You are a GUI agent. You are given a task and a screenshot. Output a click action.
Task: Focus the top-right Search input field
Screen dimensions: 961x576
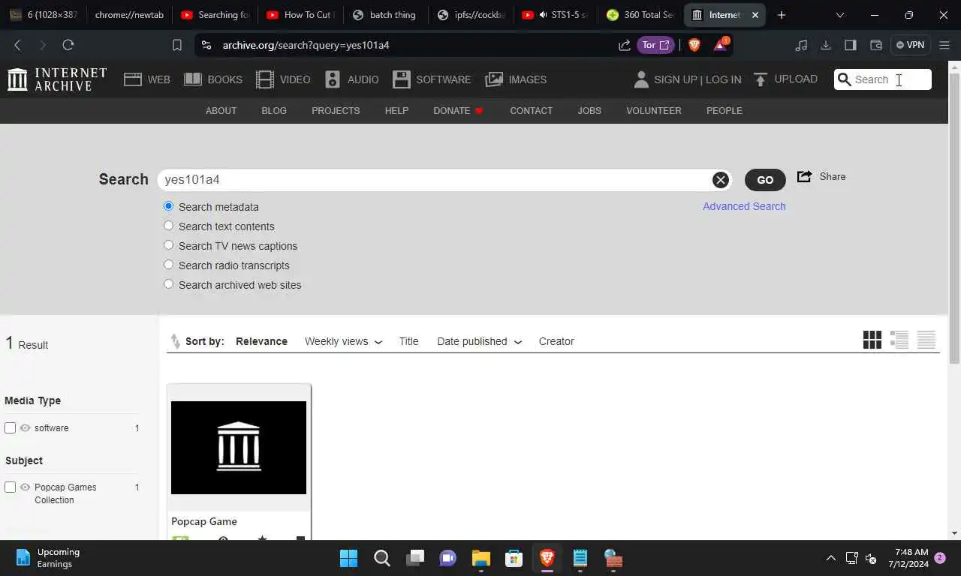(x=883, y=79)
